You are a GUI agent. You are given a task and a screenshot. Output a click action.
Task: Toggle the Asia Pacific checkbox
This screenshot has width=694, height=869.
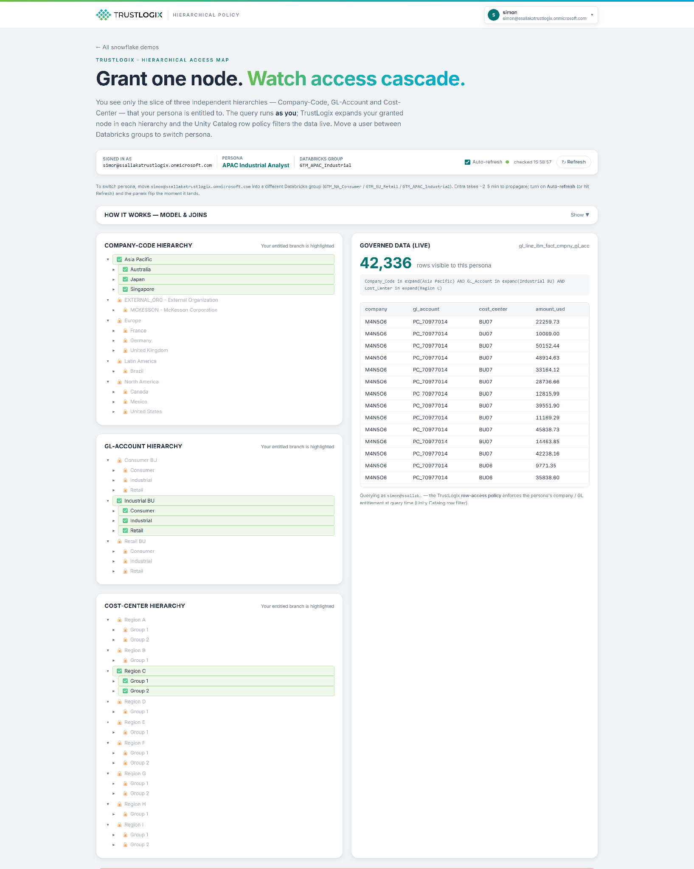(x=119, y=259)
